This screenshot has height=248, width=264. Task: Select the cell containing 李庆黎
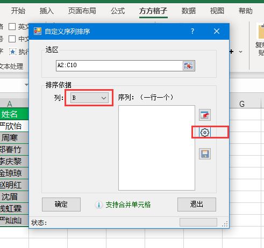click(x=14, y=162)
